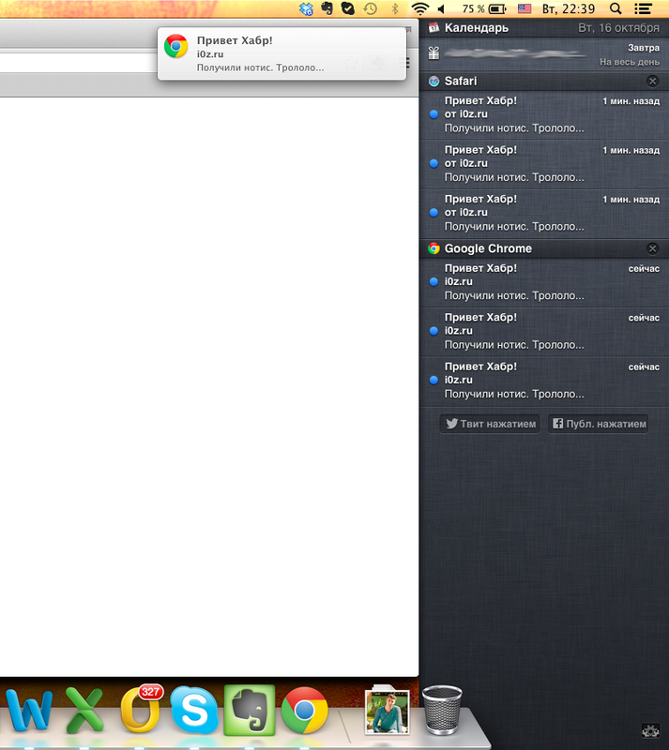
Task: Open first Google Chrome notification i0z.ru
Action: click(x=544, y=282)
